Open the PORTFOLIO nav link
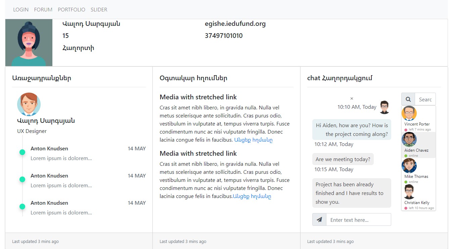Image resolution: width=453 pixels, height=249 pixels. pyautogui.click(x=72, y=10)
